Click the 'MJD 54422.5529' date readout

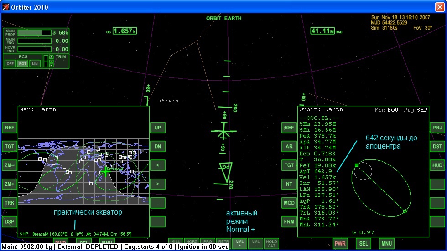389,22
